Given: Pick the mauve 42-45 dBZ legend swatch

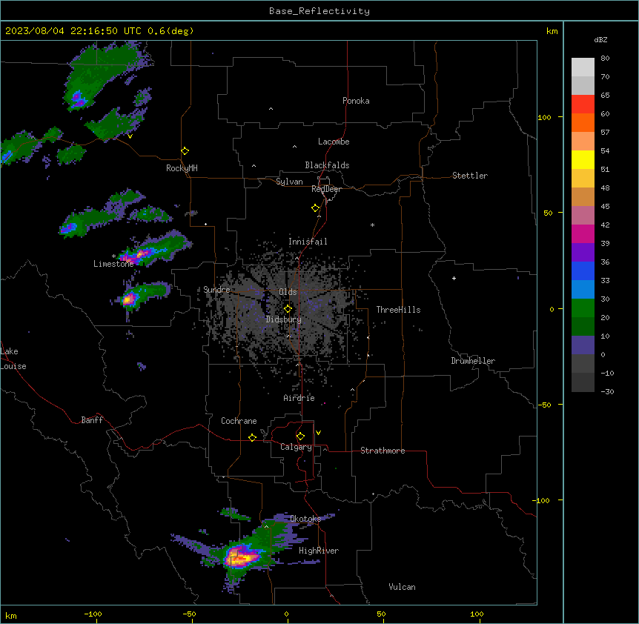Looking at the screenshot, I should point(583,216).
